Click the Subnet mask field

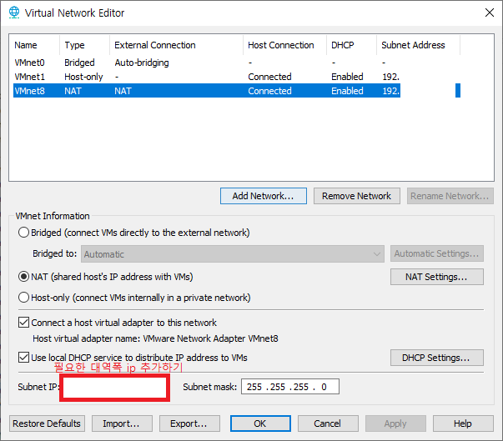tap(290, 387)
